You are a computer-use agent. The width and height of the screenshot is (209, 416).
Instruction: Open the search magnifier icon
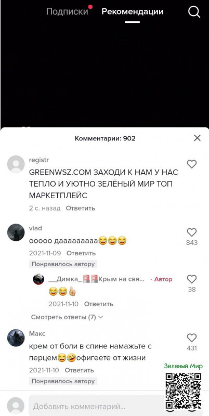[x=194, y=12]
